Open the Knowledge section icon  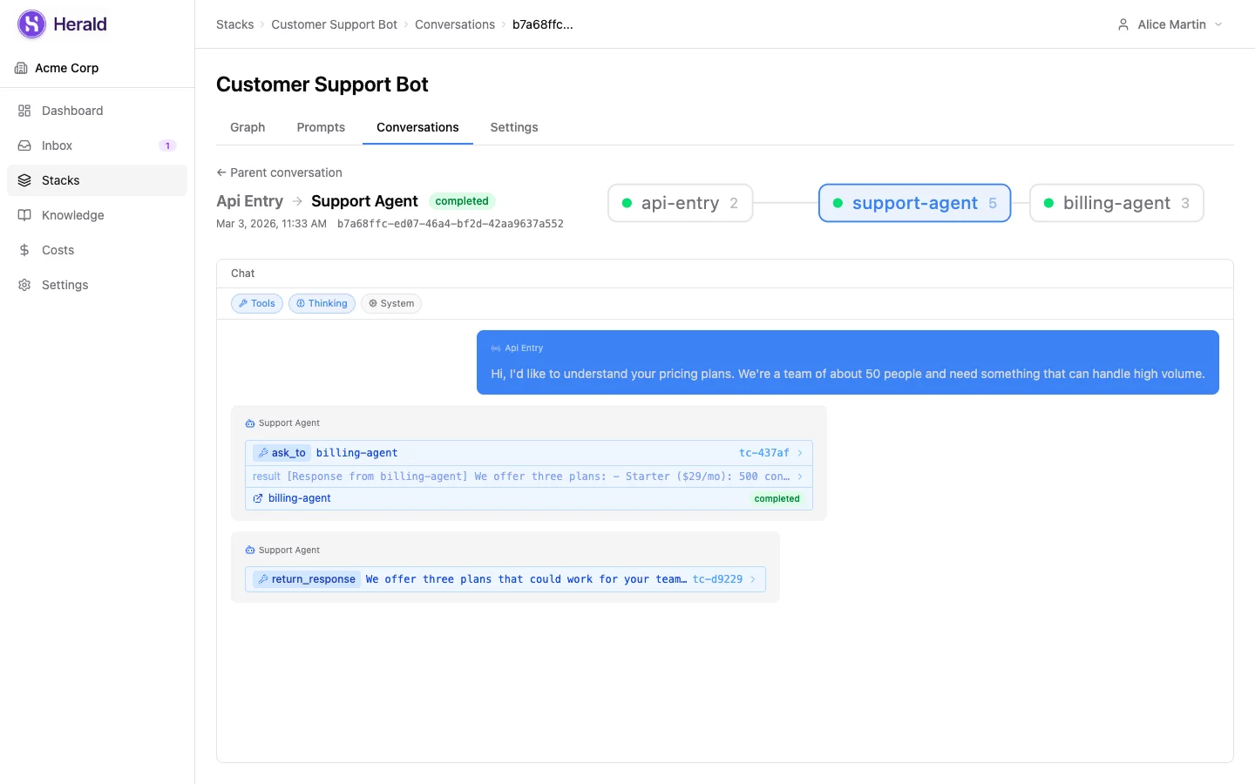point(24,215)
